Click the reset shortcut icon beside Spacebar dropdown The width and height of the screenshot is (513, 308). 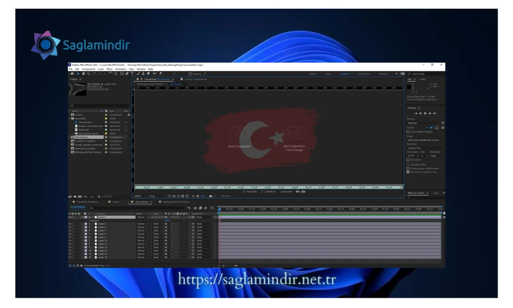coord(443,123)
